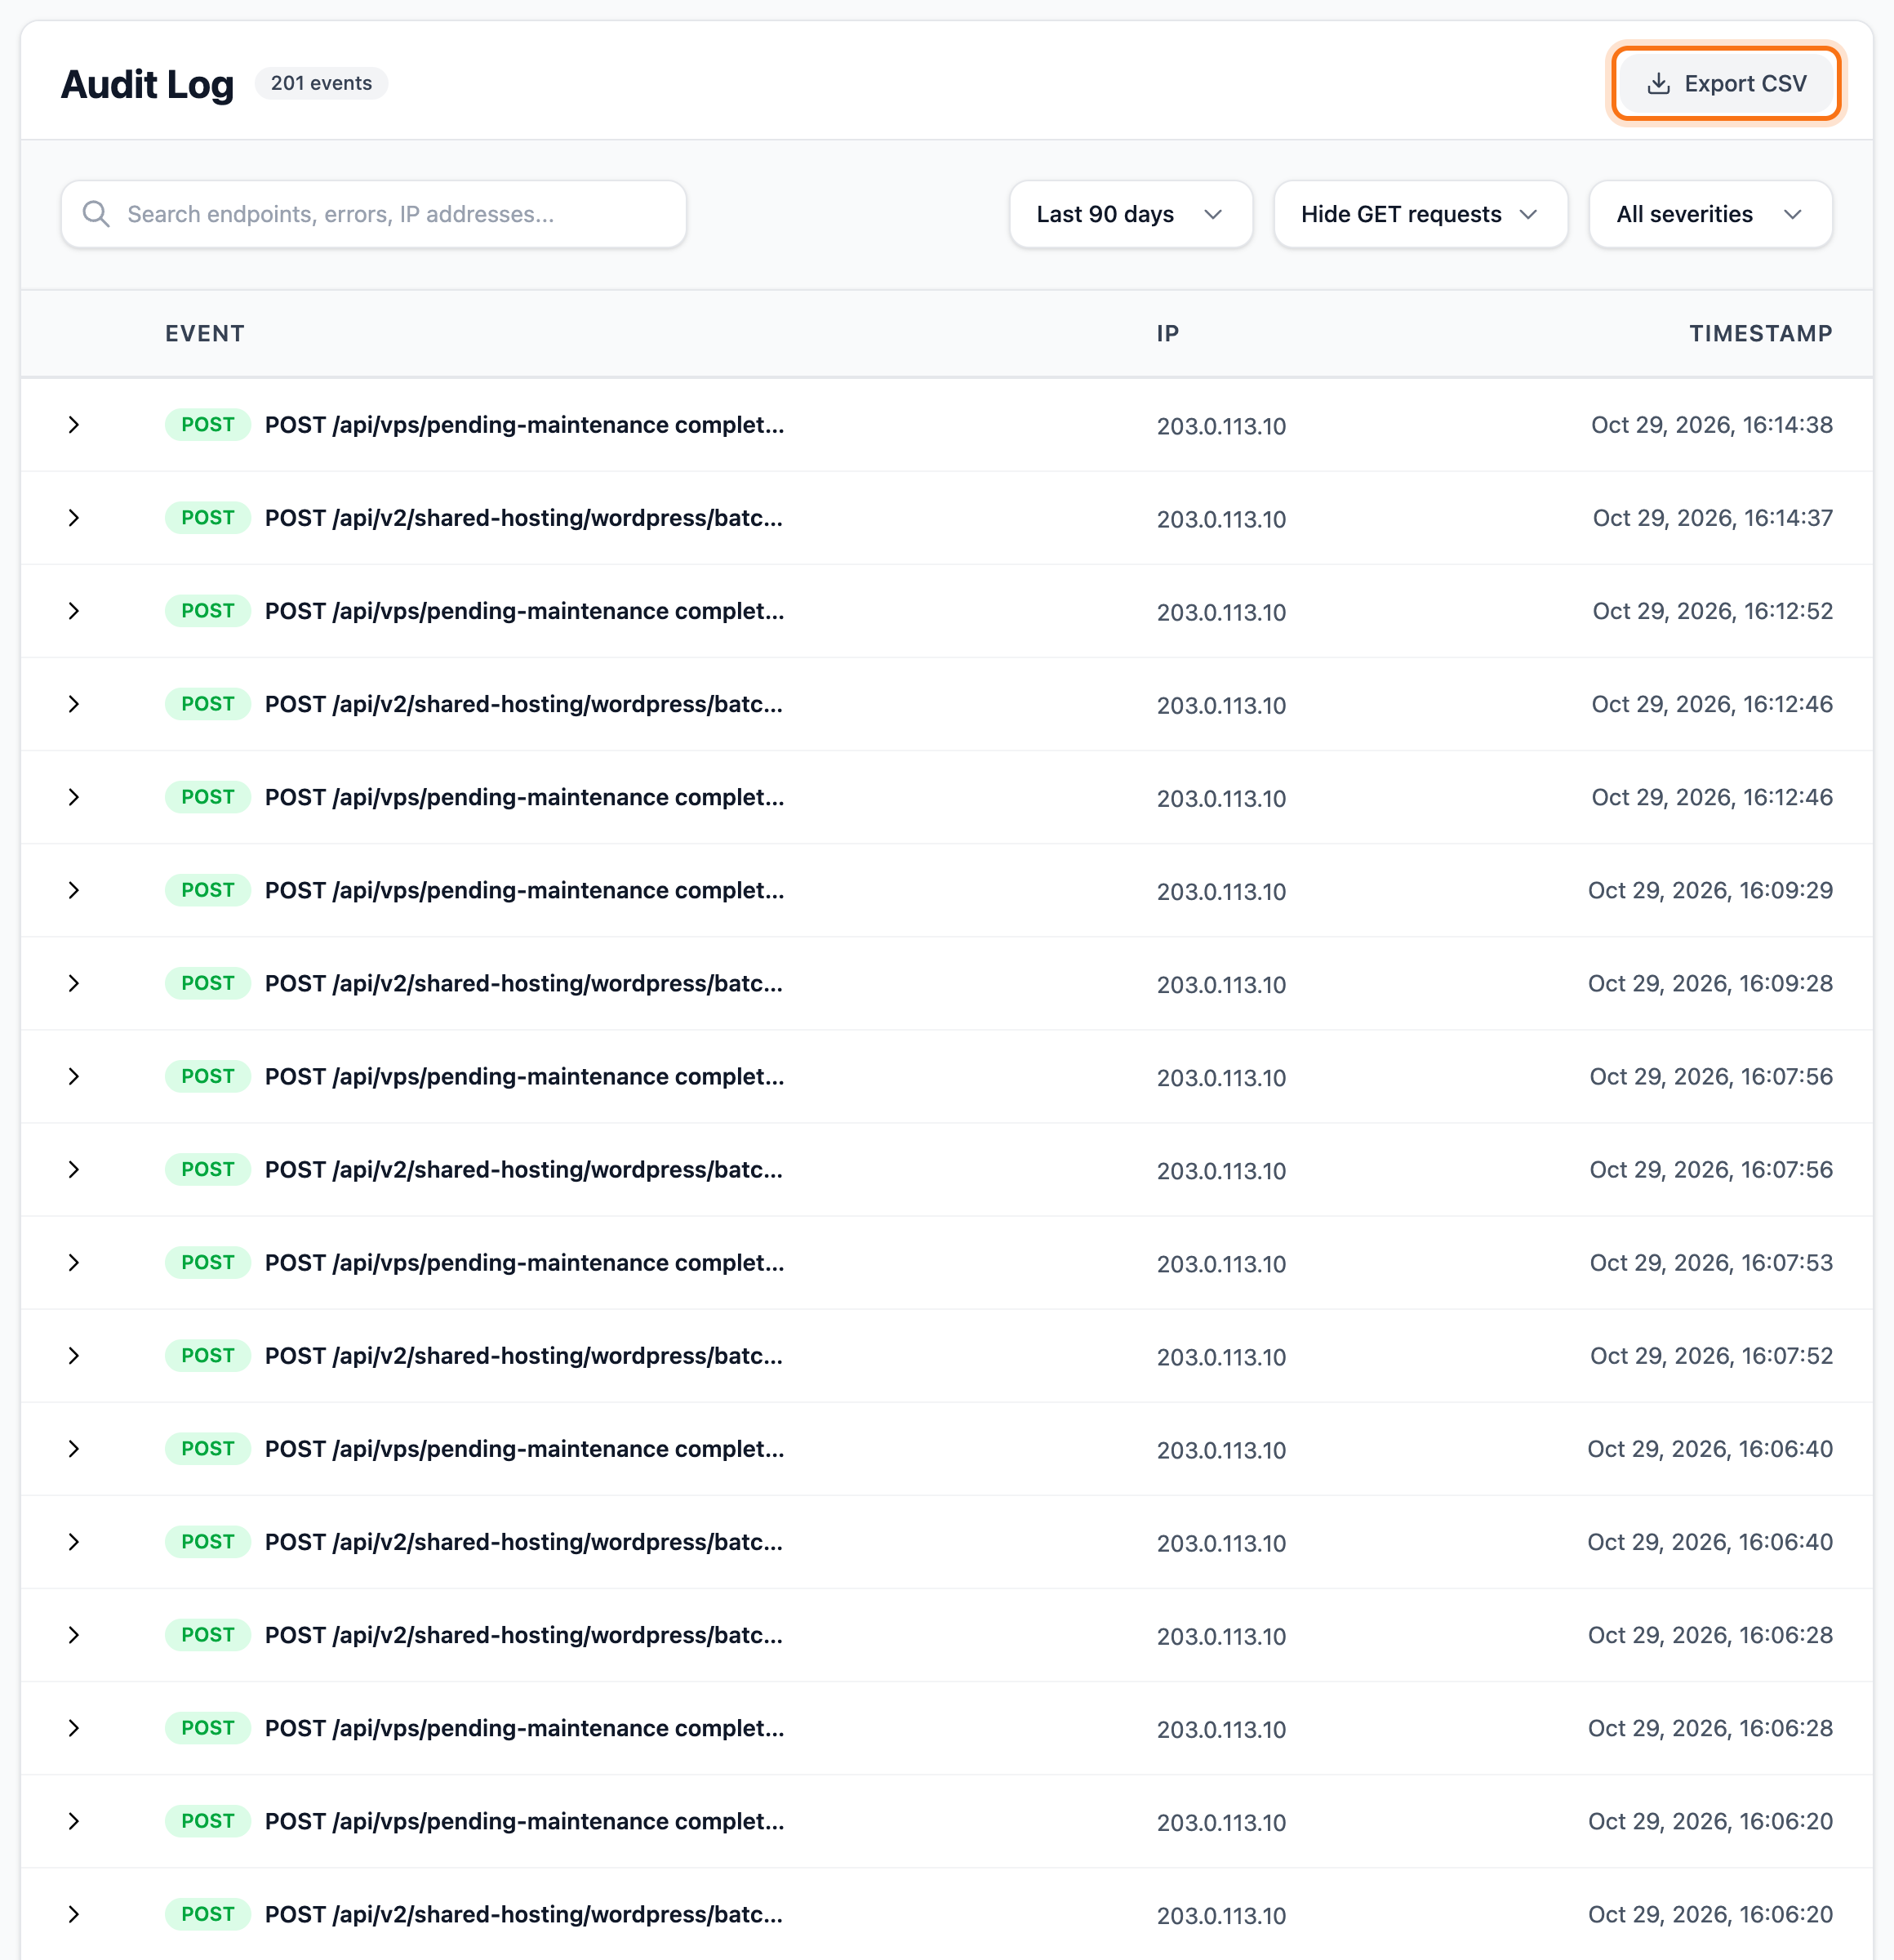Click POST badge in 16:09:29 row
This screenshot has height=1960, width=1894.
[208, 890]
